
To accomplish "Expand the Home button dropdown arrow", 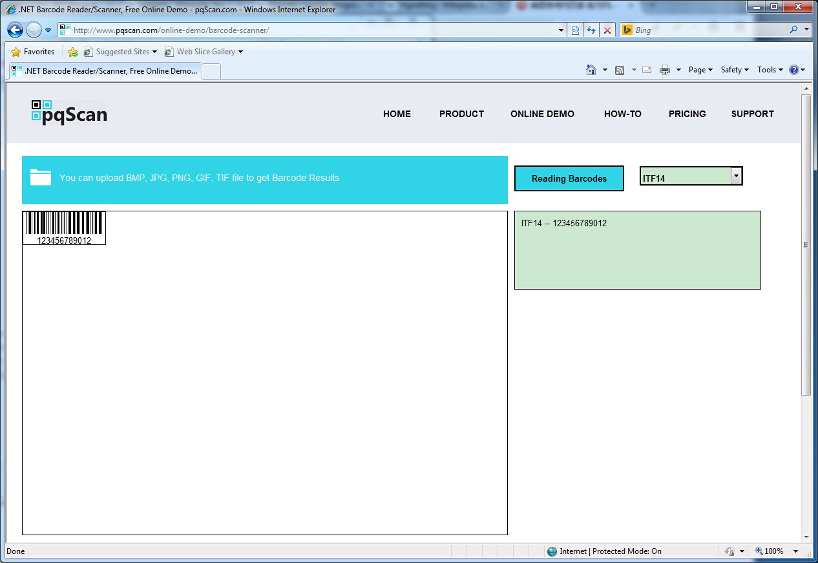I will point(605,70).
